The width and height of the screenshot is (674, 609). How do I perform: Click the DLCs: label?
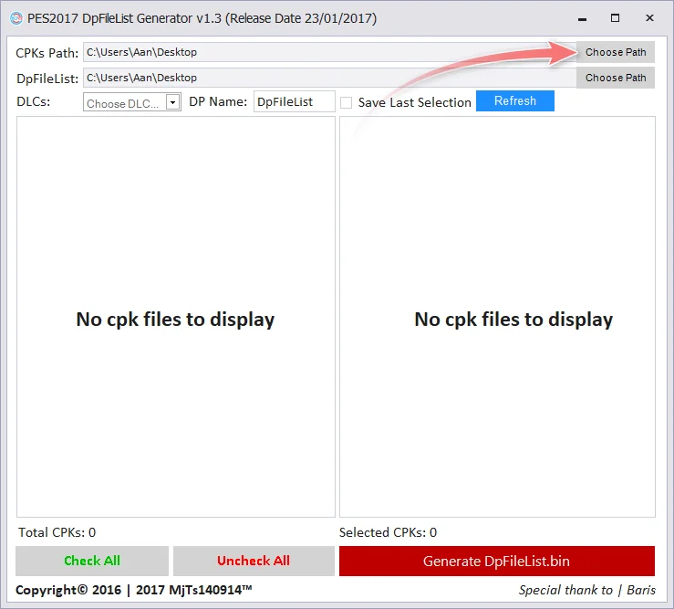pyautogui.click(x=33, y=101)
